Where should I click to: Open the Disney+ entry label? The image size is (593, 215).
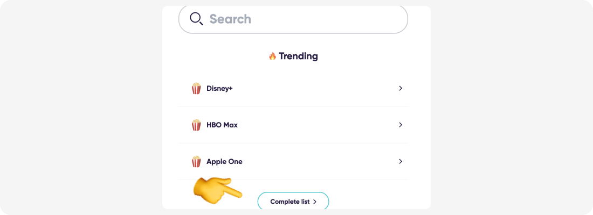click(x=219, y=89)
